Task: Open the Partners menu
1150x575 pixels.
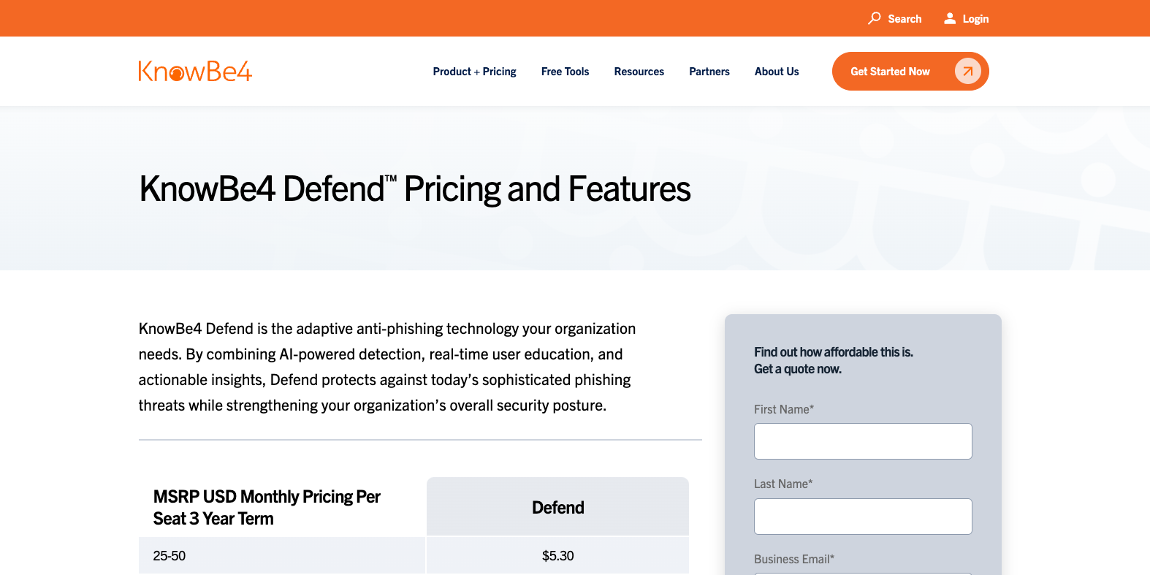Action: [x=709, y=71]
